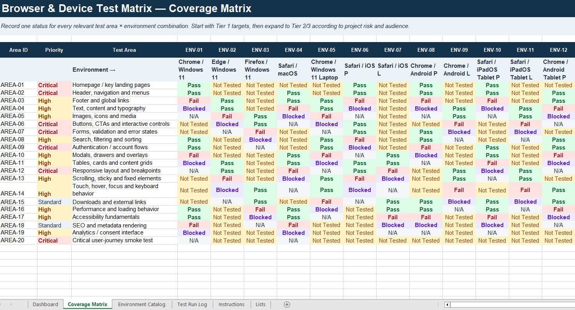Screen dimensions: 575x310
Task: Go to the Test Run Log tab
Action: (x=192, y=305)
